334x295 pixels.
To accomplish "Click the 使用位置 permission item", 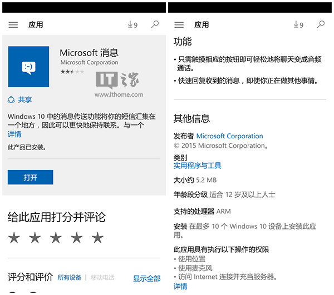I will (190, 259).
